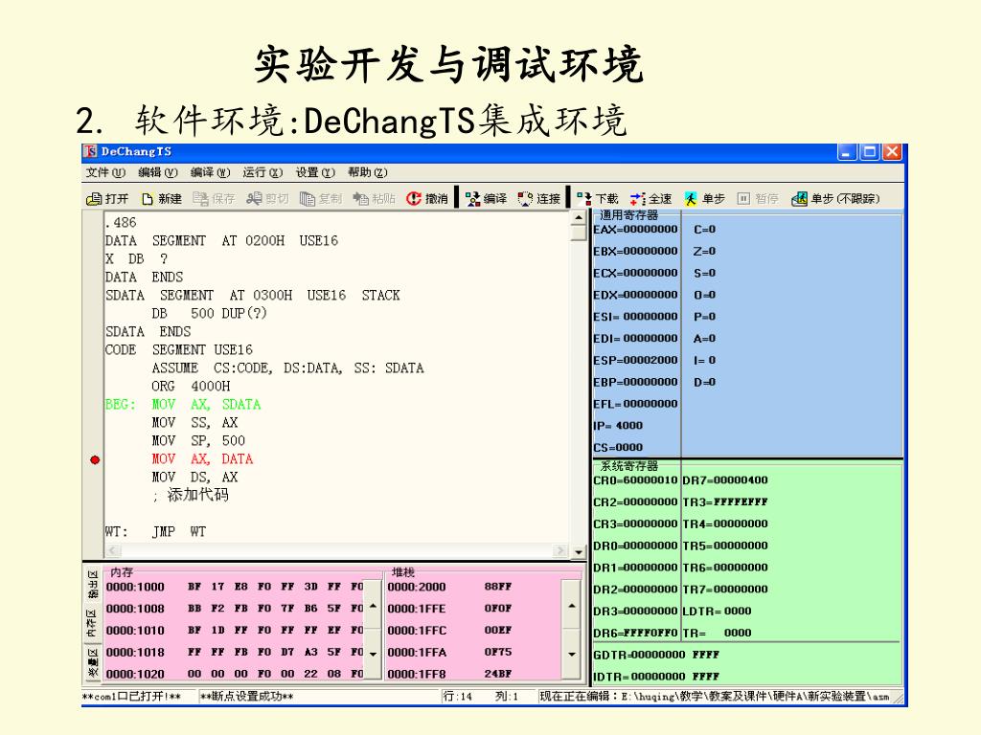Click the C=0 carry flag value
Viewport: 981px width, 735px height.
pos(704,230)
